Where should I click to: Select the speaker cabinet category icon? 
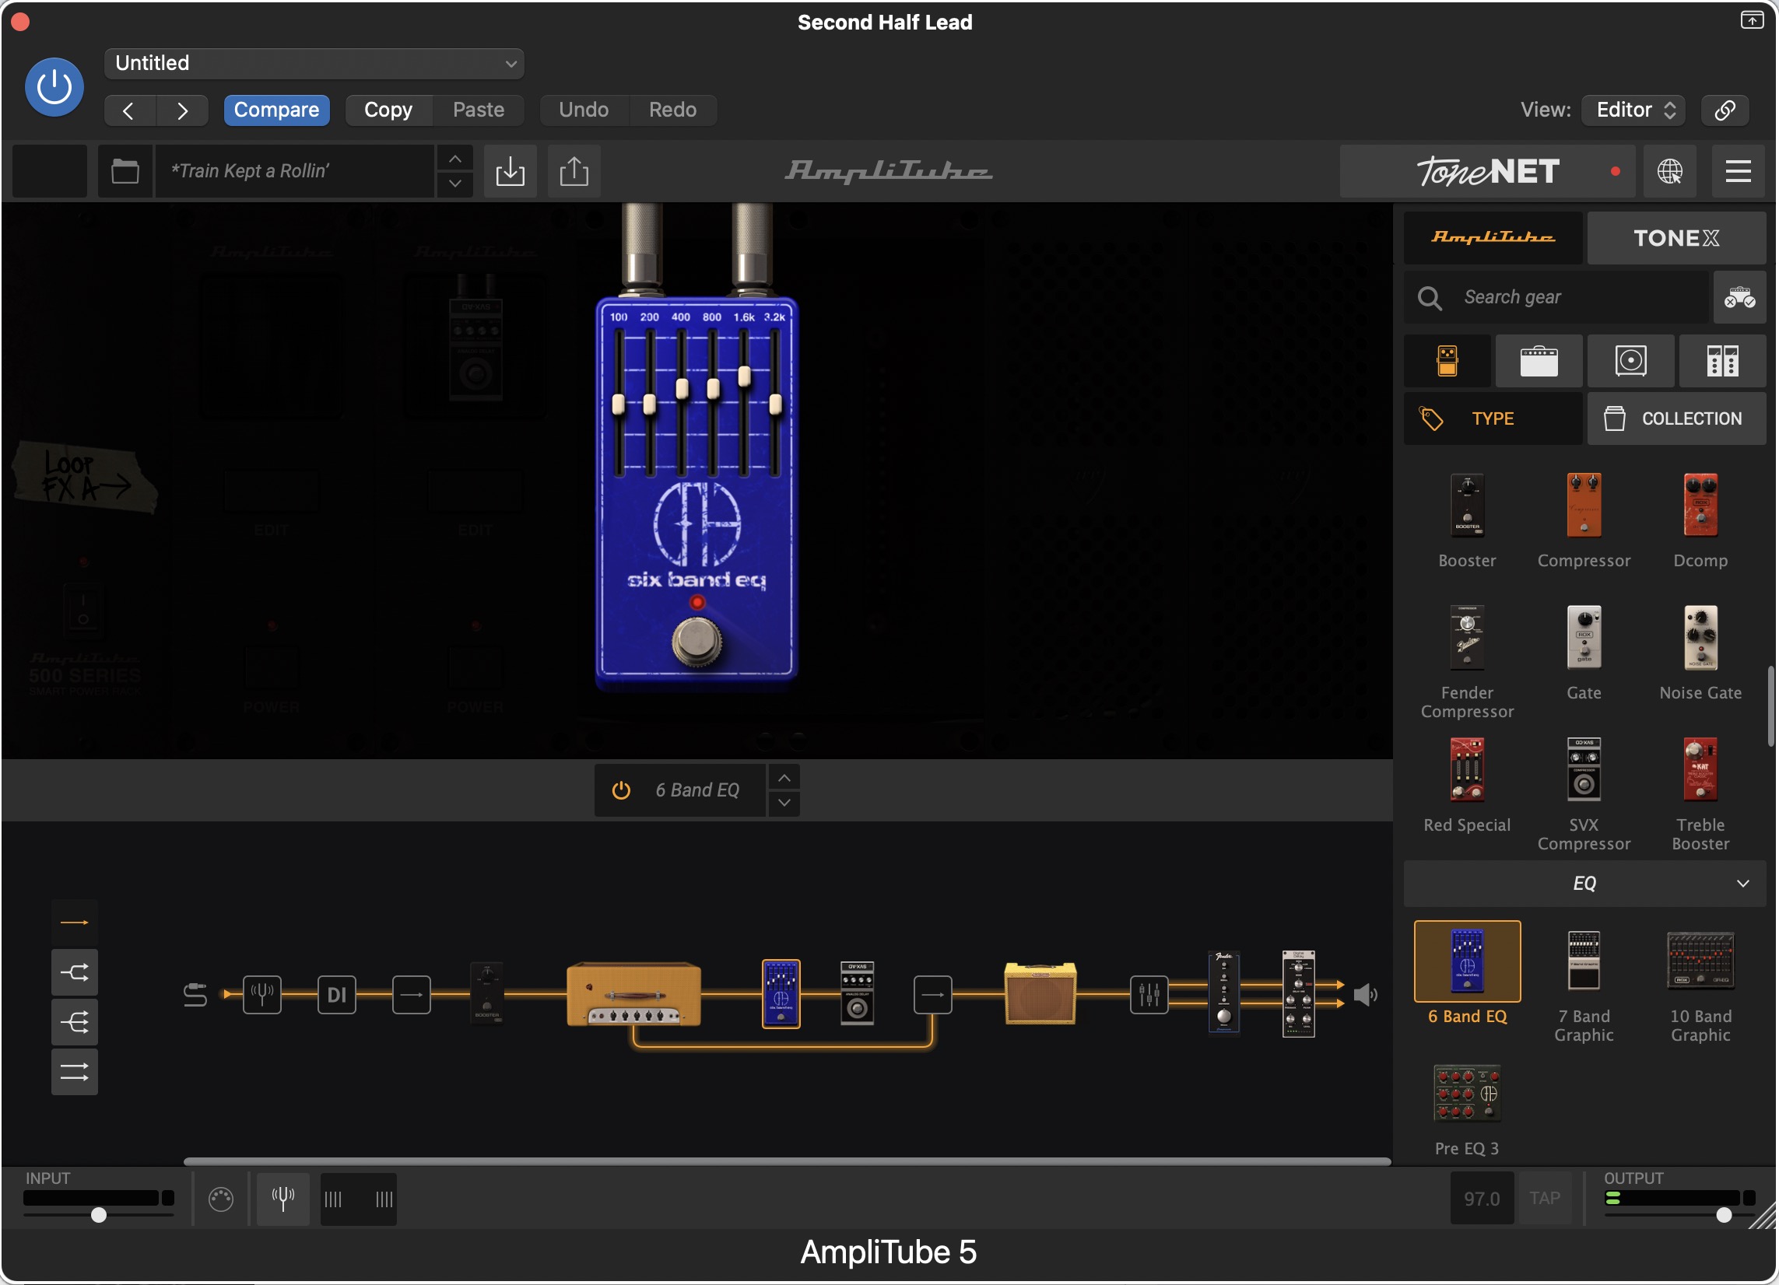pyautogui.click(x=1630, y=362)
